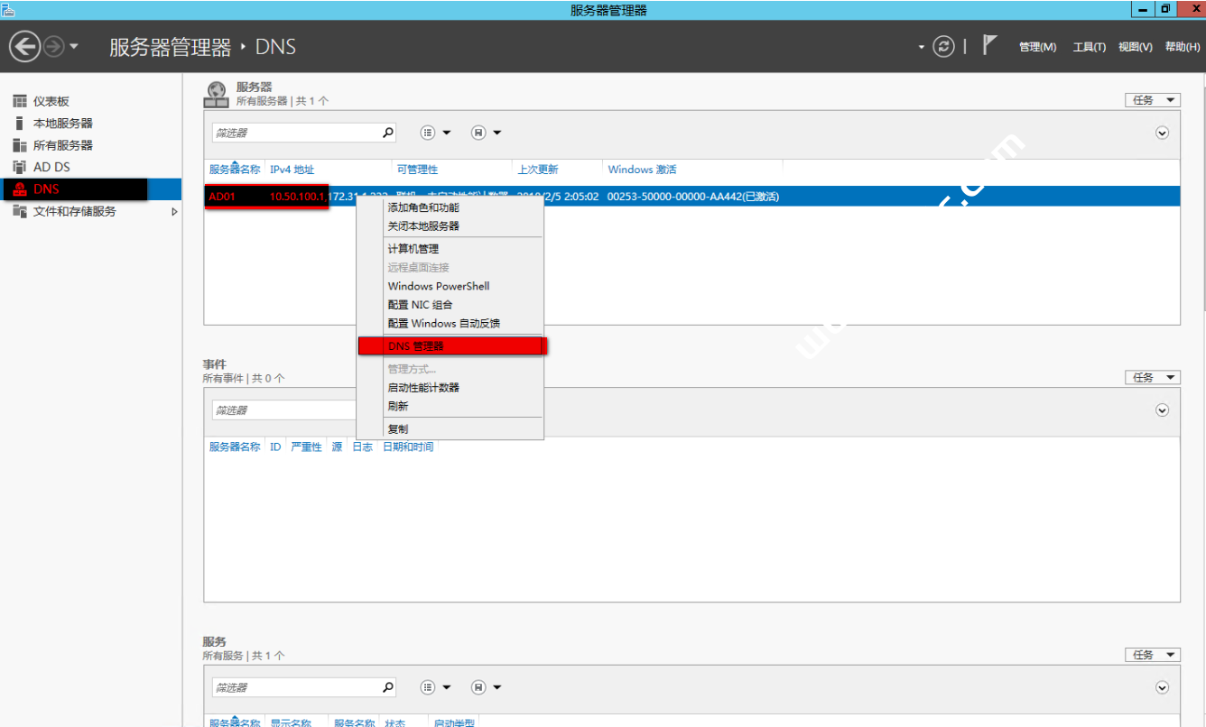
Task: Click the search magnifier in 服务器 filter
Action: (x=388, y=133)
